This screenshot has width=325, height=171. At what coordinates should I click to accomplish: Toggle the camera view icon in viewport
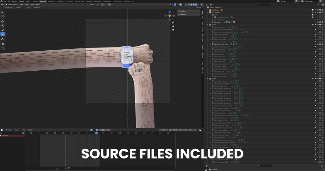(x=173, y=30)
